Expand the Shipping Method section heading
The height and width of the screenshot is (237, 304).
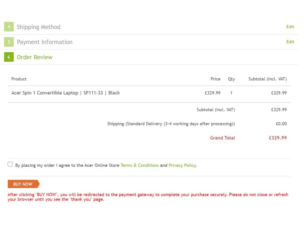point(39,27)
